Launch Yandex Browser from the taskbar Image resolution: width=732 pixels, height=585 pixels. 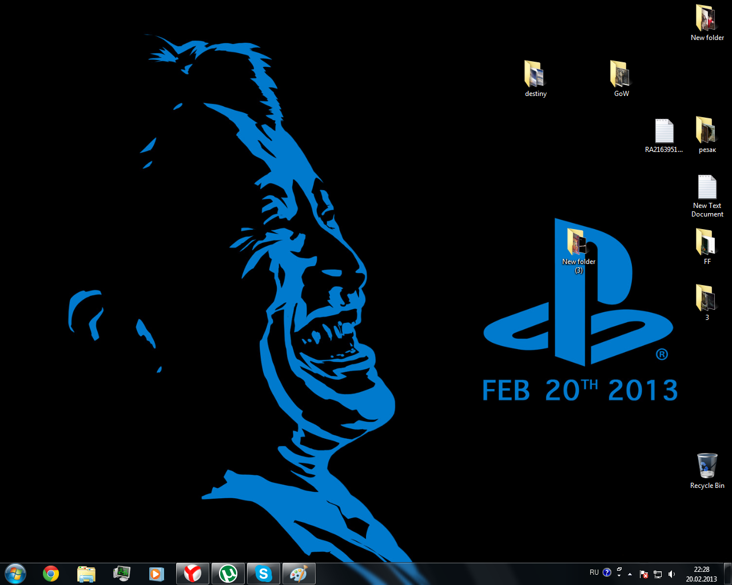pyautogui.click(x=192, y=573)
